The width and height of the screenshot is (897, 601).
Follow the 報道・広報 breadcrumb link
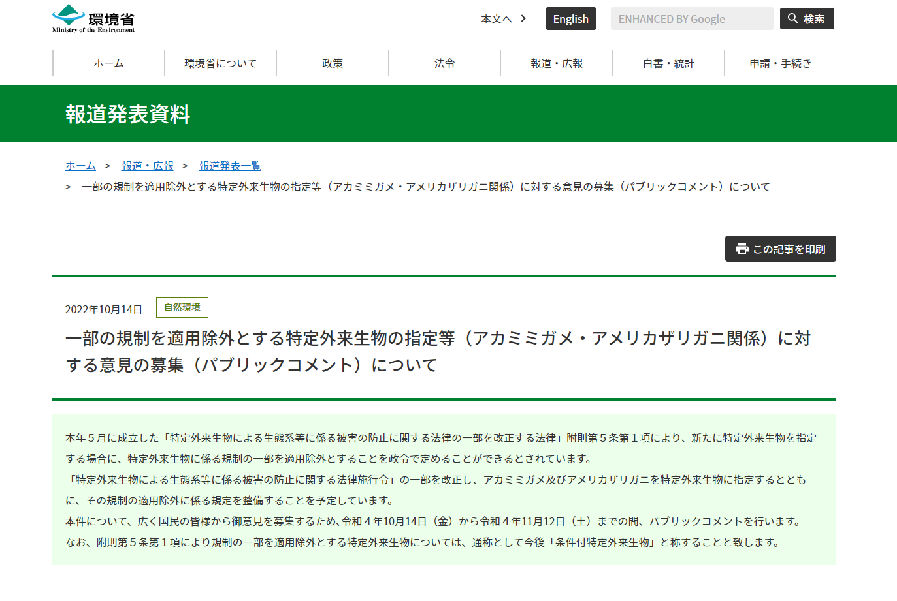(148, 166)
